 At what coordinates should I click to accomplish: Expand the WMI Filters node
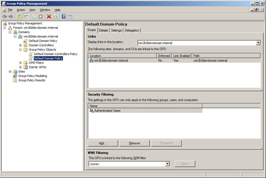coord(20,63)
